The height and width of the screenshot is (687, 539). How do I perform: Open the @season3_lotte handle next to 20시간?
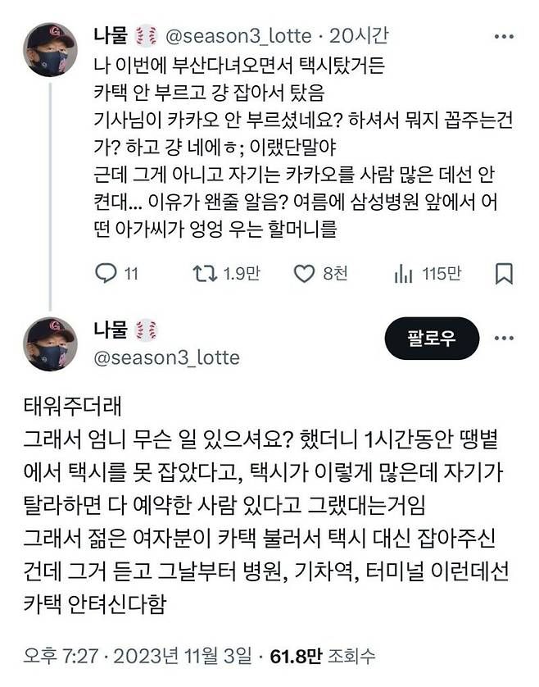(x=239, y=36)
